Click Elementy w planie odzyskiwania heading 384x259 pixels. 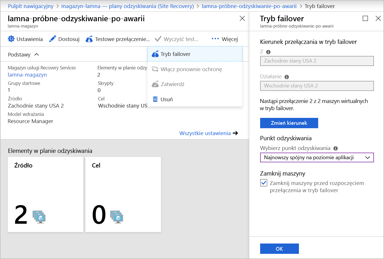point(50,151)
